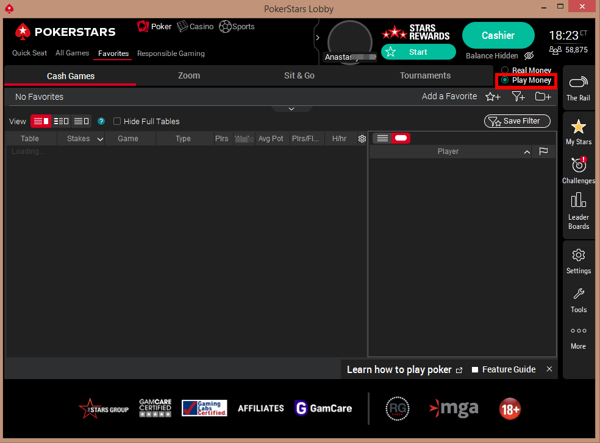This screenshot has width=600, height=443.
Task: Open the Sports section
Action: (237, 26)
